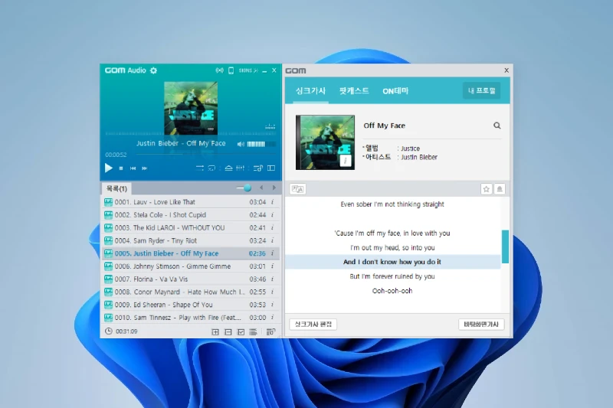Click the playlist left arrow
The height and width of the screenshot is (408, 613).
(x=261, y=188)
